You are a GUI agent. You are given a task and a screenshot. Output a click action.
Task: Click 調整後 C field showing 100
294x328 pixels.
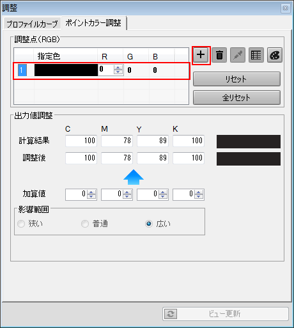[81, 158]
